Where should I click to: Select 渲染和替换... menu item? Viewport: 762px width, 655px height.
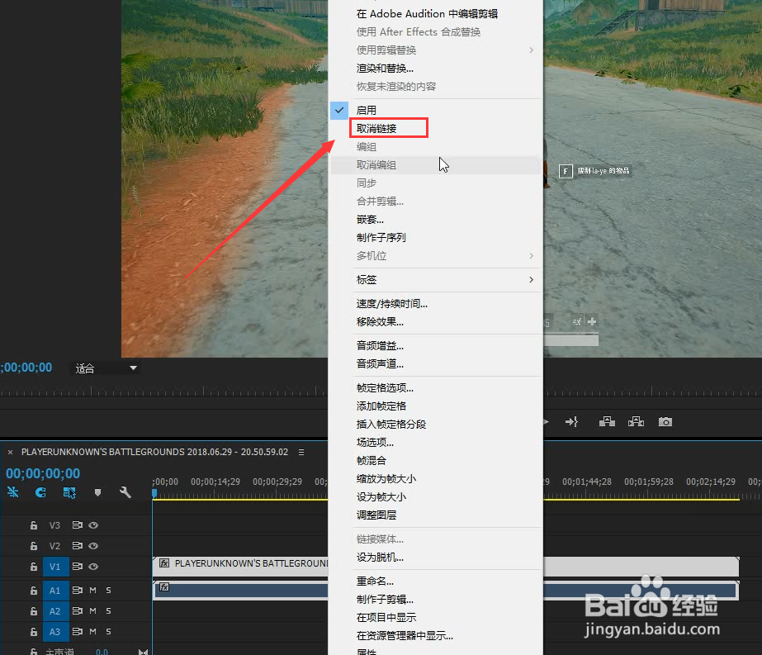click(x=435, y=68)
